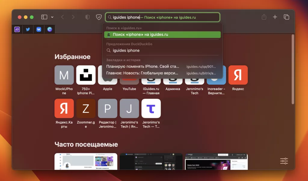Open the Яндекс favorite tile
Viewport: 308px width, 181px height.
pos(238,75)
